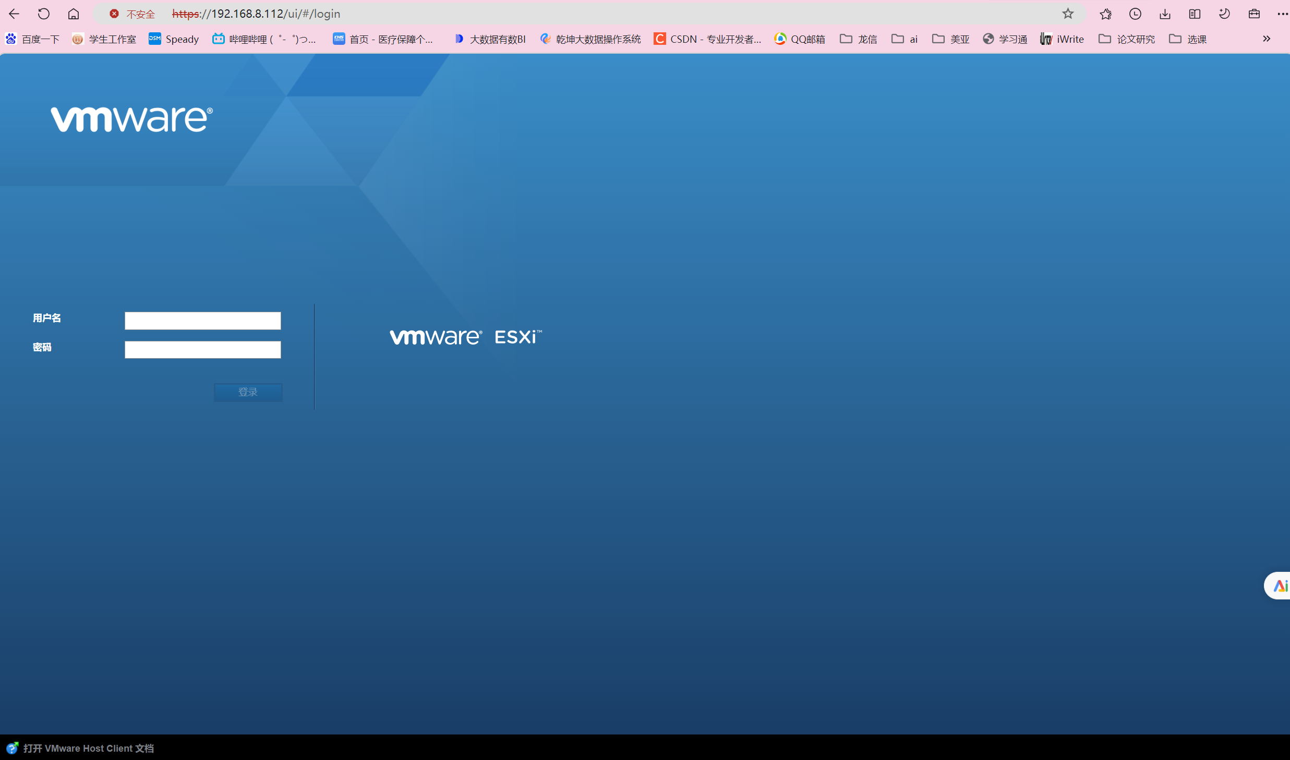1290x760 pixels.
Task: Open browser favorites list icon
Action: 1105,14
